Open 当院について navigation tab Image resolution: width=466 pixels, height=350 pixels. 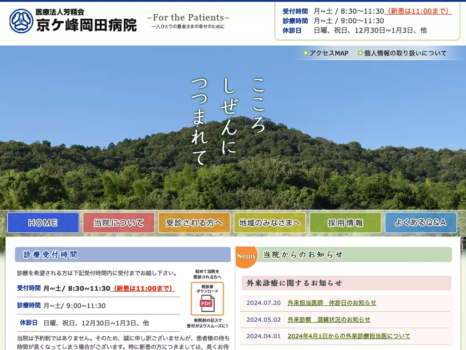pyautogui.click(x=119, y=222)
